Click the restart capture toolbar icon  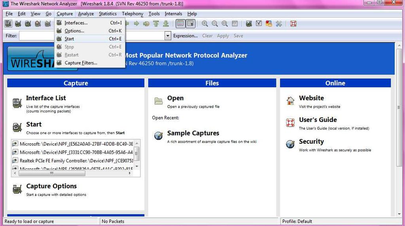(48, 24)
